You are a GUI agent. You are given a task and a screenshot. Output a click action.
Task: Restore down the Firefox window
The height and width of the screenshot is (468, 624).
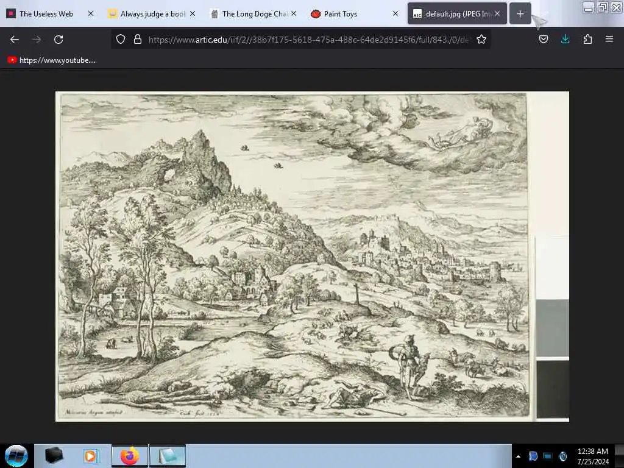(602, 8)
